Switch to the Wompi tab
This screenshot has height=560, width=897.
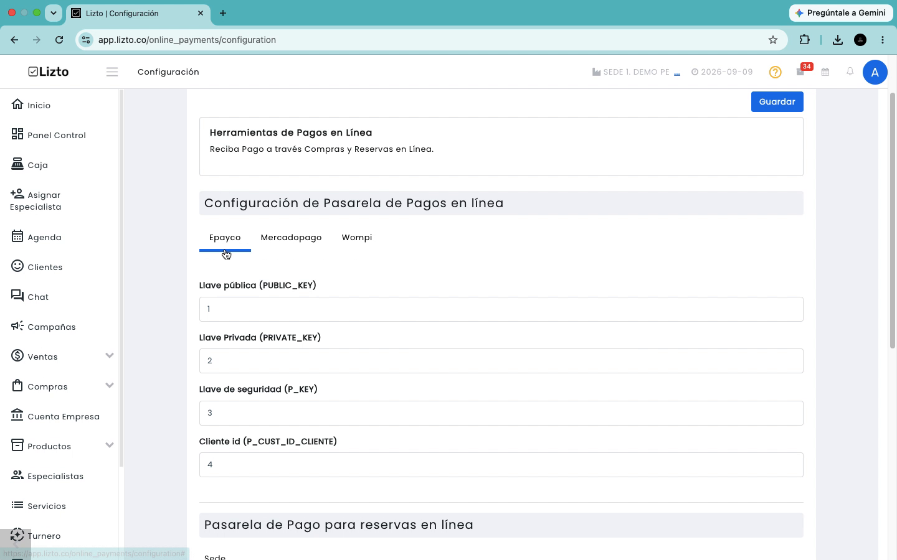[x=357, y=238]
